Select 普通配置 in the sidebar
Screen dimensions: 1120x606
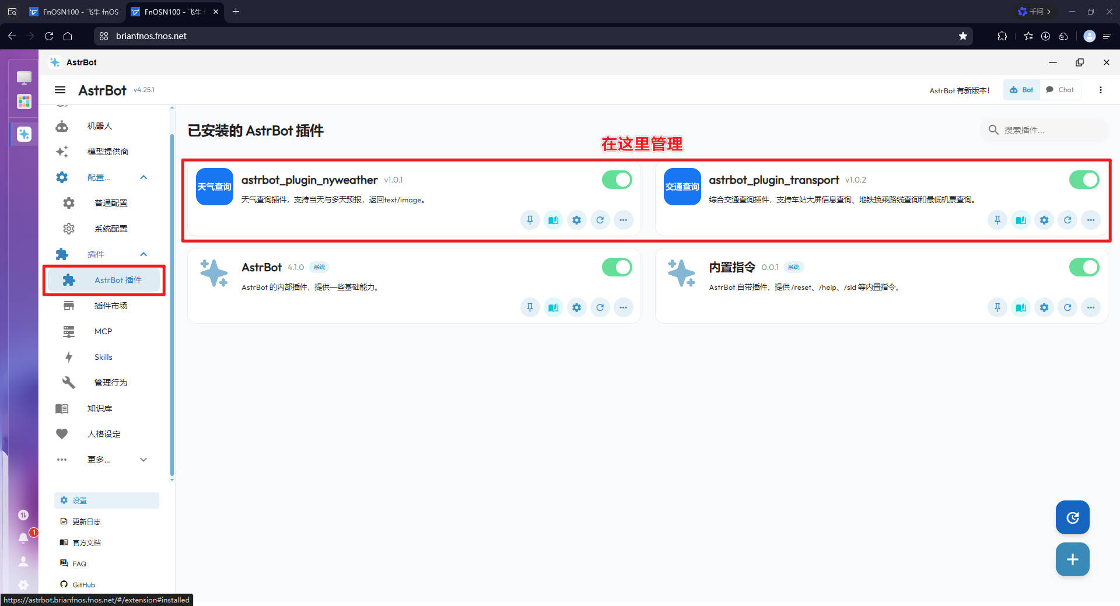click(x=104, y=203)
